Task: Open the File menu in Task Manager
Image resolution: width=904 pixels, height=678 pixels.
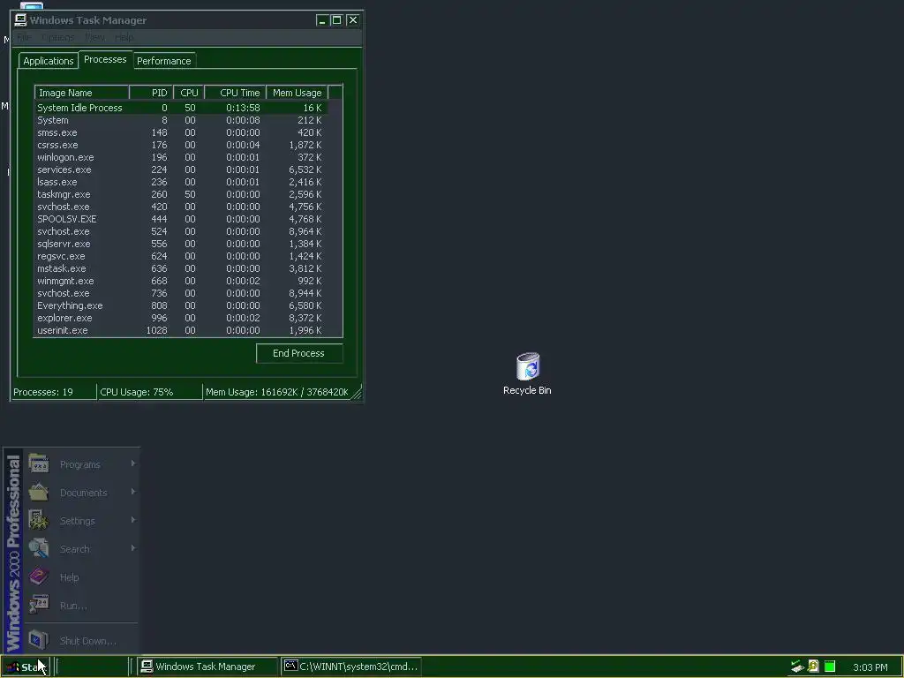Action: (24, 37)
